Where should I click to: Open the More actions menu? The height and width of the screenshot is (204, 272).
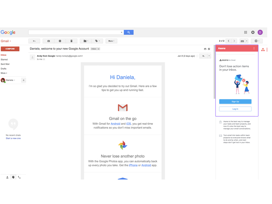[111, 41]
